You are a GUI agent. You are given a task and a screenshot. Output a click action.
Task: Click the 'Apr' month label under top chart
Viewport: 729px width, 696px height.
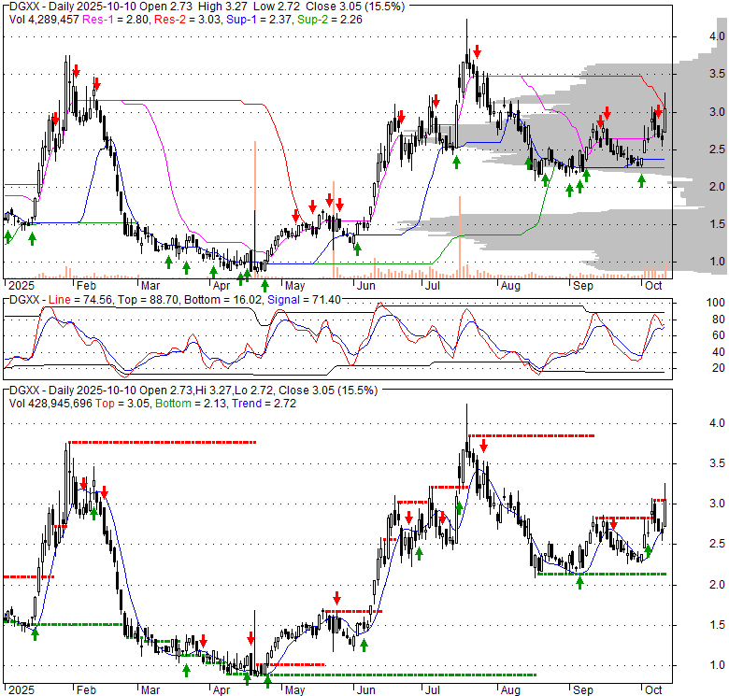click(x=222, y=286)
